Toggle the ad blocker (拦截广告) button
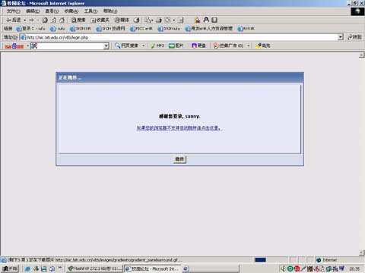 (x=228, y=45)
